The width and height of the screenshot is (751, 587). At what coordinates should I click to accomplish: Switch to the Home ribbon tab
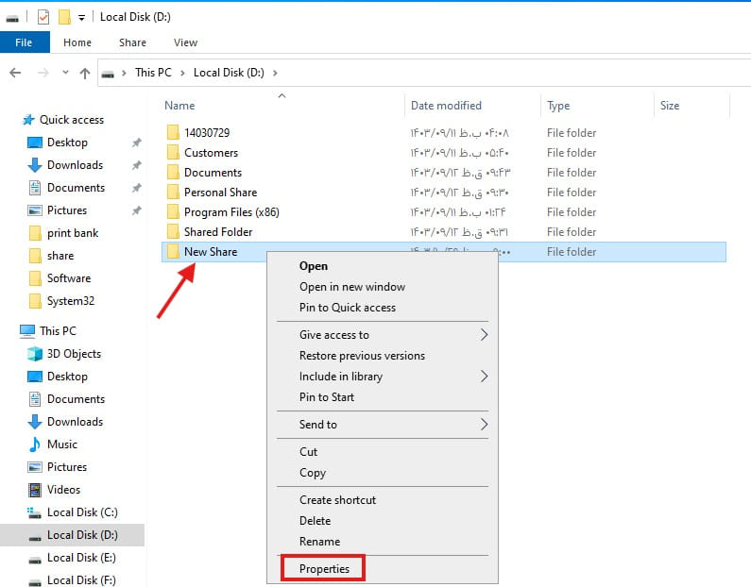pyautogui.click(x=77, y=42)
